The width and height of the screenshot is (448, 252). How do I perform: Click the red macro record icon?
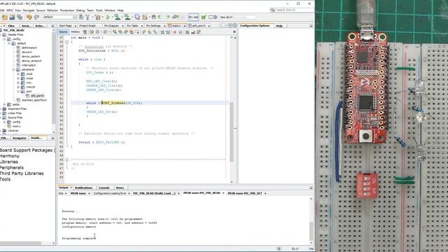pyautogui.click(x=175, y=32)
